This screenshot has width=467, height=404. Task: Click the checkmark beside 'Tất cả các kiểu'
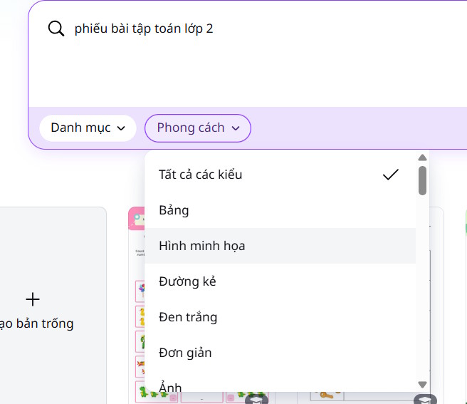click(x=390, y=175)
